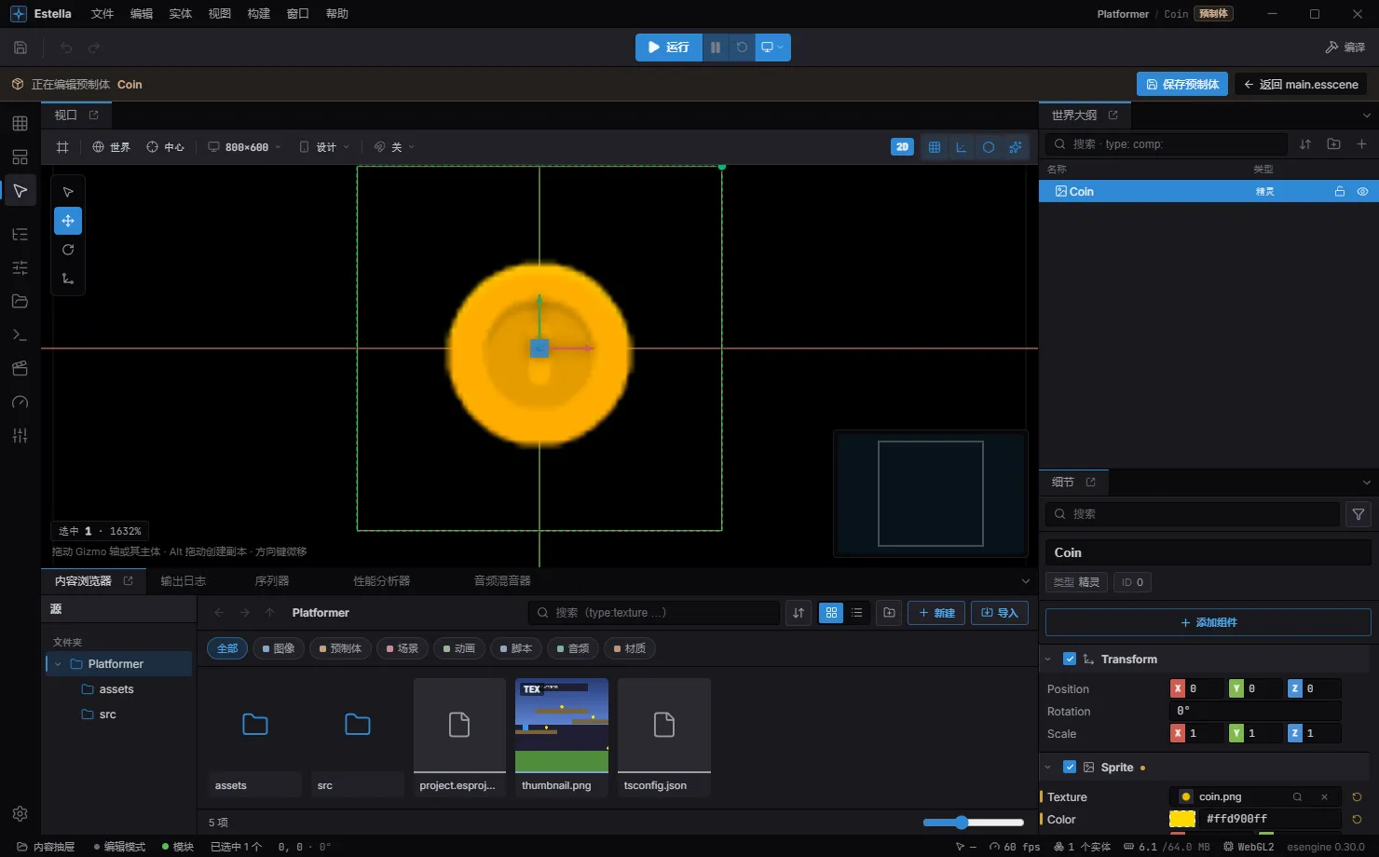Toggle the sparkle effects viewport button
Screen dimensions: 1379x857
[x=1016, y=147]
